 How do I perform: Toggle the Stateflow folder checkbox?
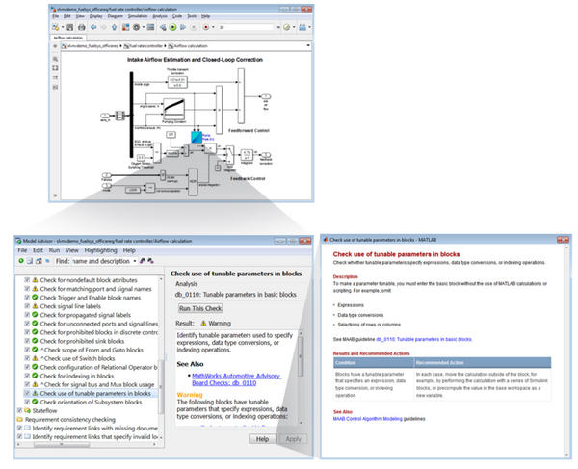(x=20, y=410)
